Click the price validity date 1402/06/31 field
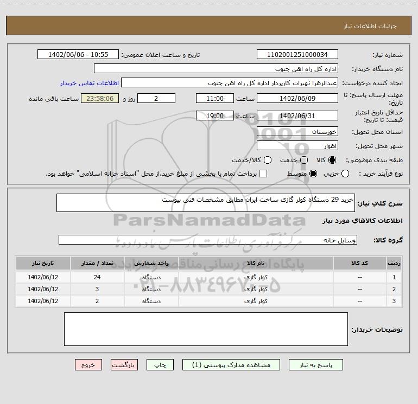Image resolution: width=418 pixels, height=404 pixels. [x=297, y=116]
